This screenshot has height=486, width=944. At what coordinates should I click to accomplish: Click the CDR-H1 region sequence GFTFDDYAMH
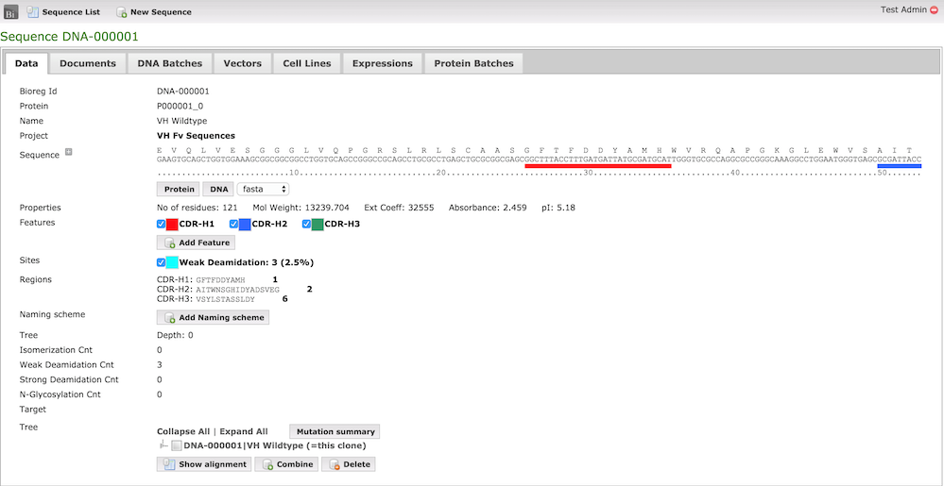(221, 279)
